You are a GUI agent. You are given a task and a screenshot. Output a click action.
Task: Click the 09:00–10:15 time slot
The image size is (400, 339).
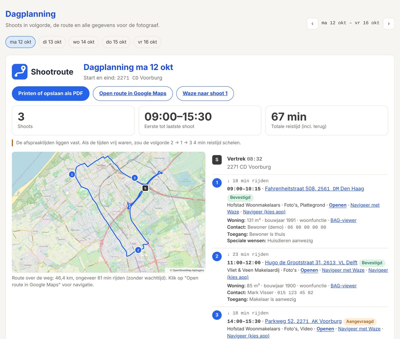[244, 189]
